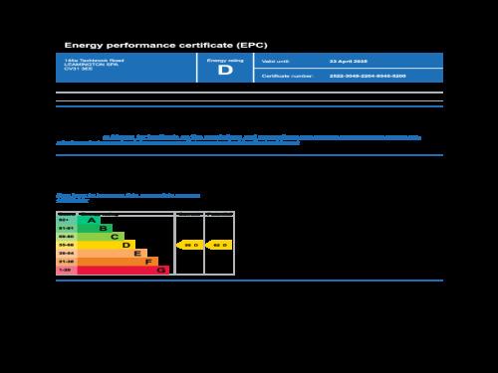Open the blue guidance link about regulations and exemptions
Screen dimensions: 498x373
[238, 140]
